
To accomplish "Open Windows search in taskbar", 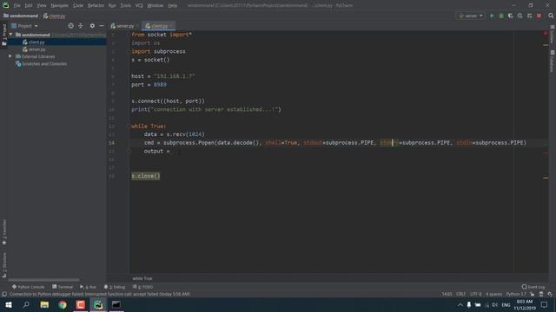I will click(26, 304).
